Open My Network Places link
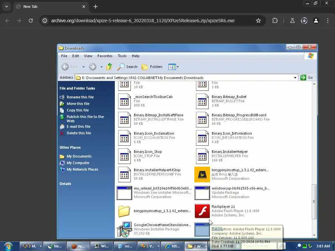This screenshot has width=335, height=251. coord(82,170)
